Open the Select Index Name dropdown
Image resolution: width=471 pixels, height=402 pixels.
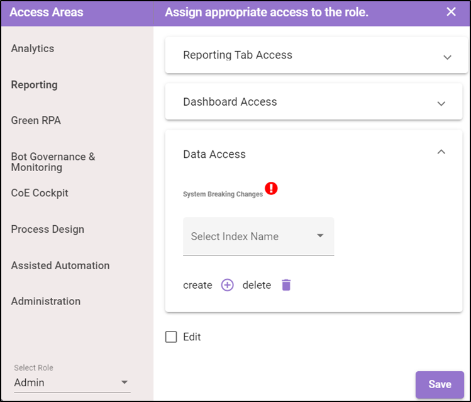258,236
